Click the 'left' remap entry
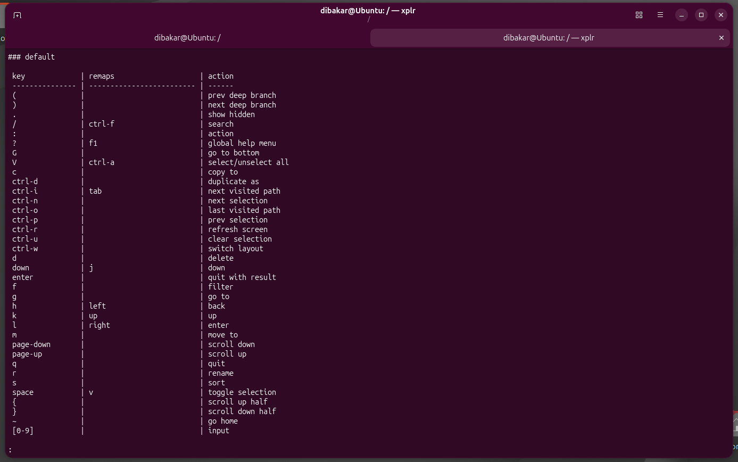738x462 pixels. pos(97,306)
